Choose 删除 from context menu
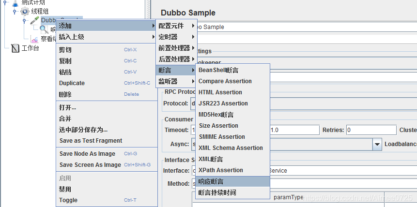This screenshot has width=417, height=207. point(107,94)
